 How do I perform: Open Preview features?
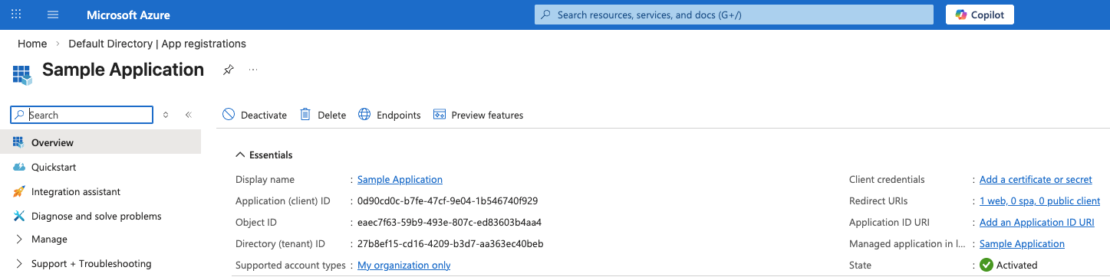tap(478, 115)
